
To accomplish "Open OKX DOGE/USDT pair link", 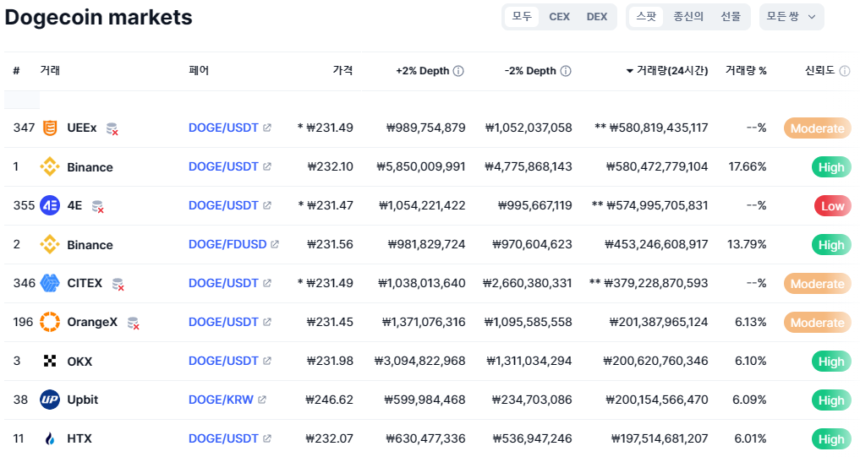I will coord(223,361).
